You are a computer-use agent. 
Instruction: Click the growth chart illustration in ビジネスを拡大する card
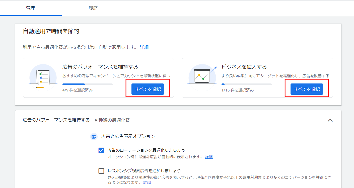[202, 77]
